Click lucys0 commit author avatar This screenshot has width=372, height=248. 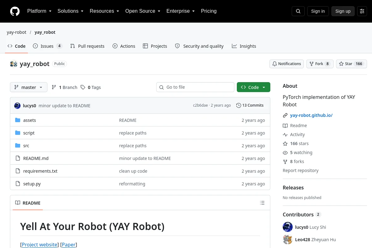(x=17, y=106)
